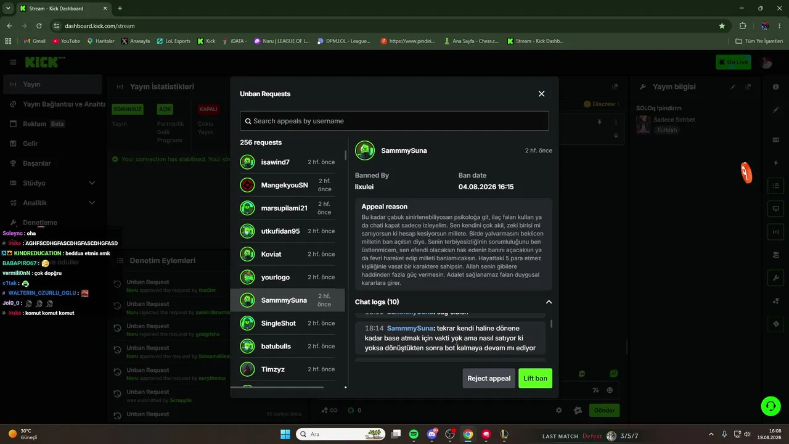Click the pin icon in chat panel
789x444 pixels.
click(599, 122)
